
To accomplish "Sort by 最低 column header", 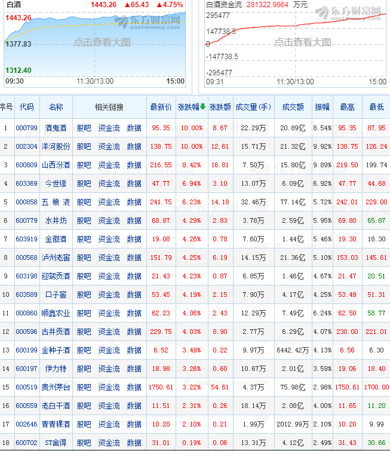I will 376,108.
